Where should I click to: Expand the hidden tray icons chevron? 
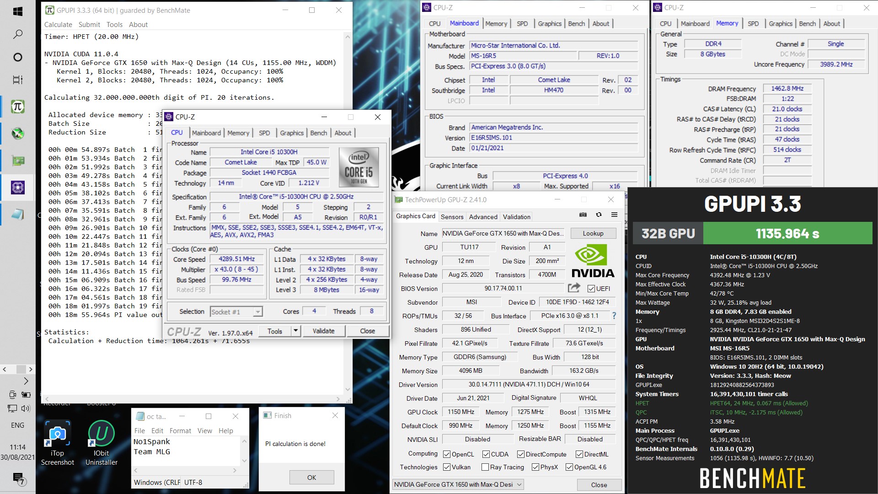tap(26, 381)
